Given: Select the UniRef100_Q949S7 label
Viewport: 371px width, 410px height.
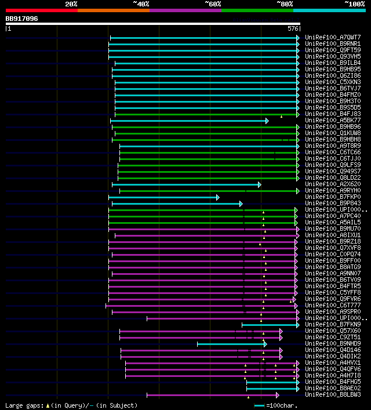Looking at the screenshot, I should pyautogui.click(x=333, y=171).
